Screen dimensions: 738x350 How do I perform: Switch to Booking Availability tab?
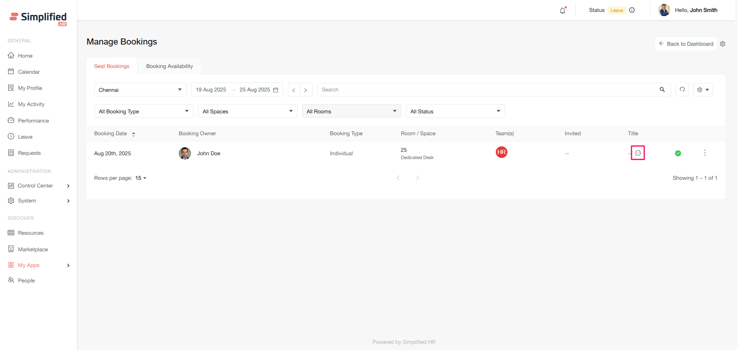(170, 66)
